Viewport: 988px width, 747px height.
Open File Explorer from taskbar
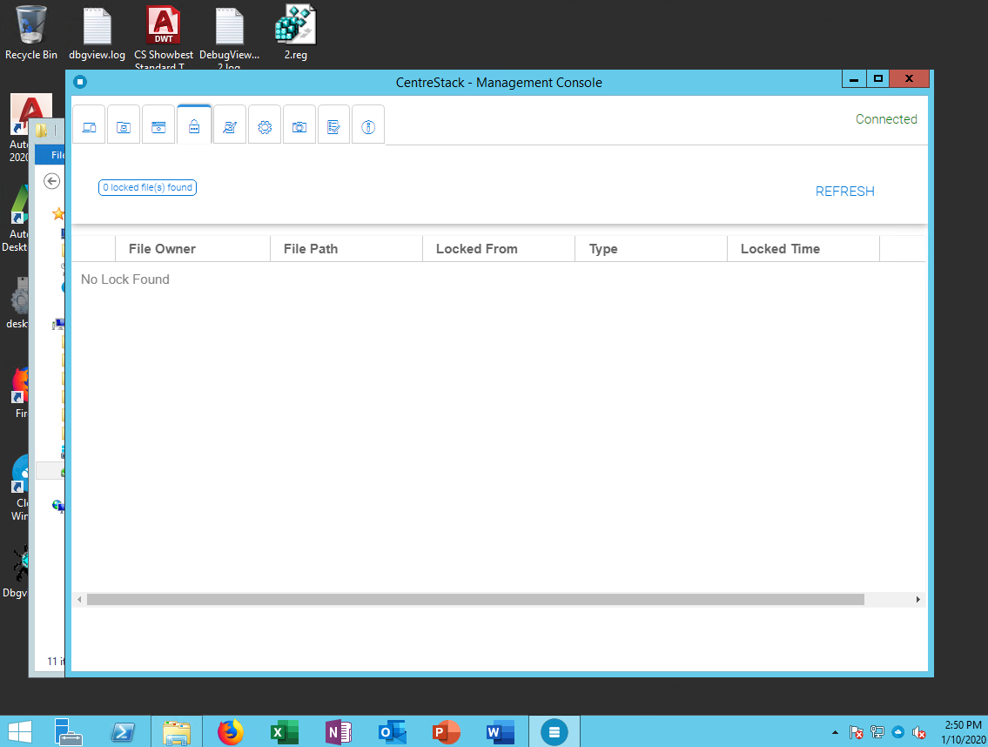click(x=177, y=732)
